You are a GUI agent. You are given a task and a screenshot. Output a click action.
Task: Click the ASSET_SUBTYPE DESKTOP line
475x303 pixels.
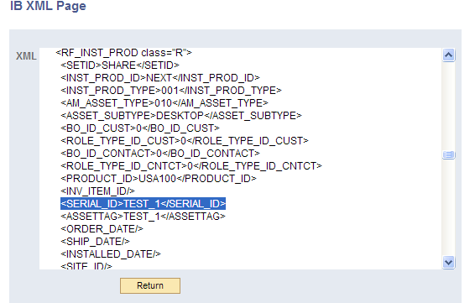coord(181,116)
